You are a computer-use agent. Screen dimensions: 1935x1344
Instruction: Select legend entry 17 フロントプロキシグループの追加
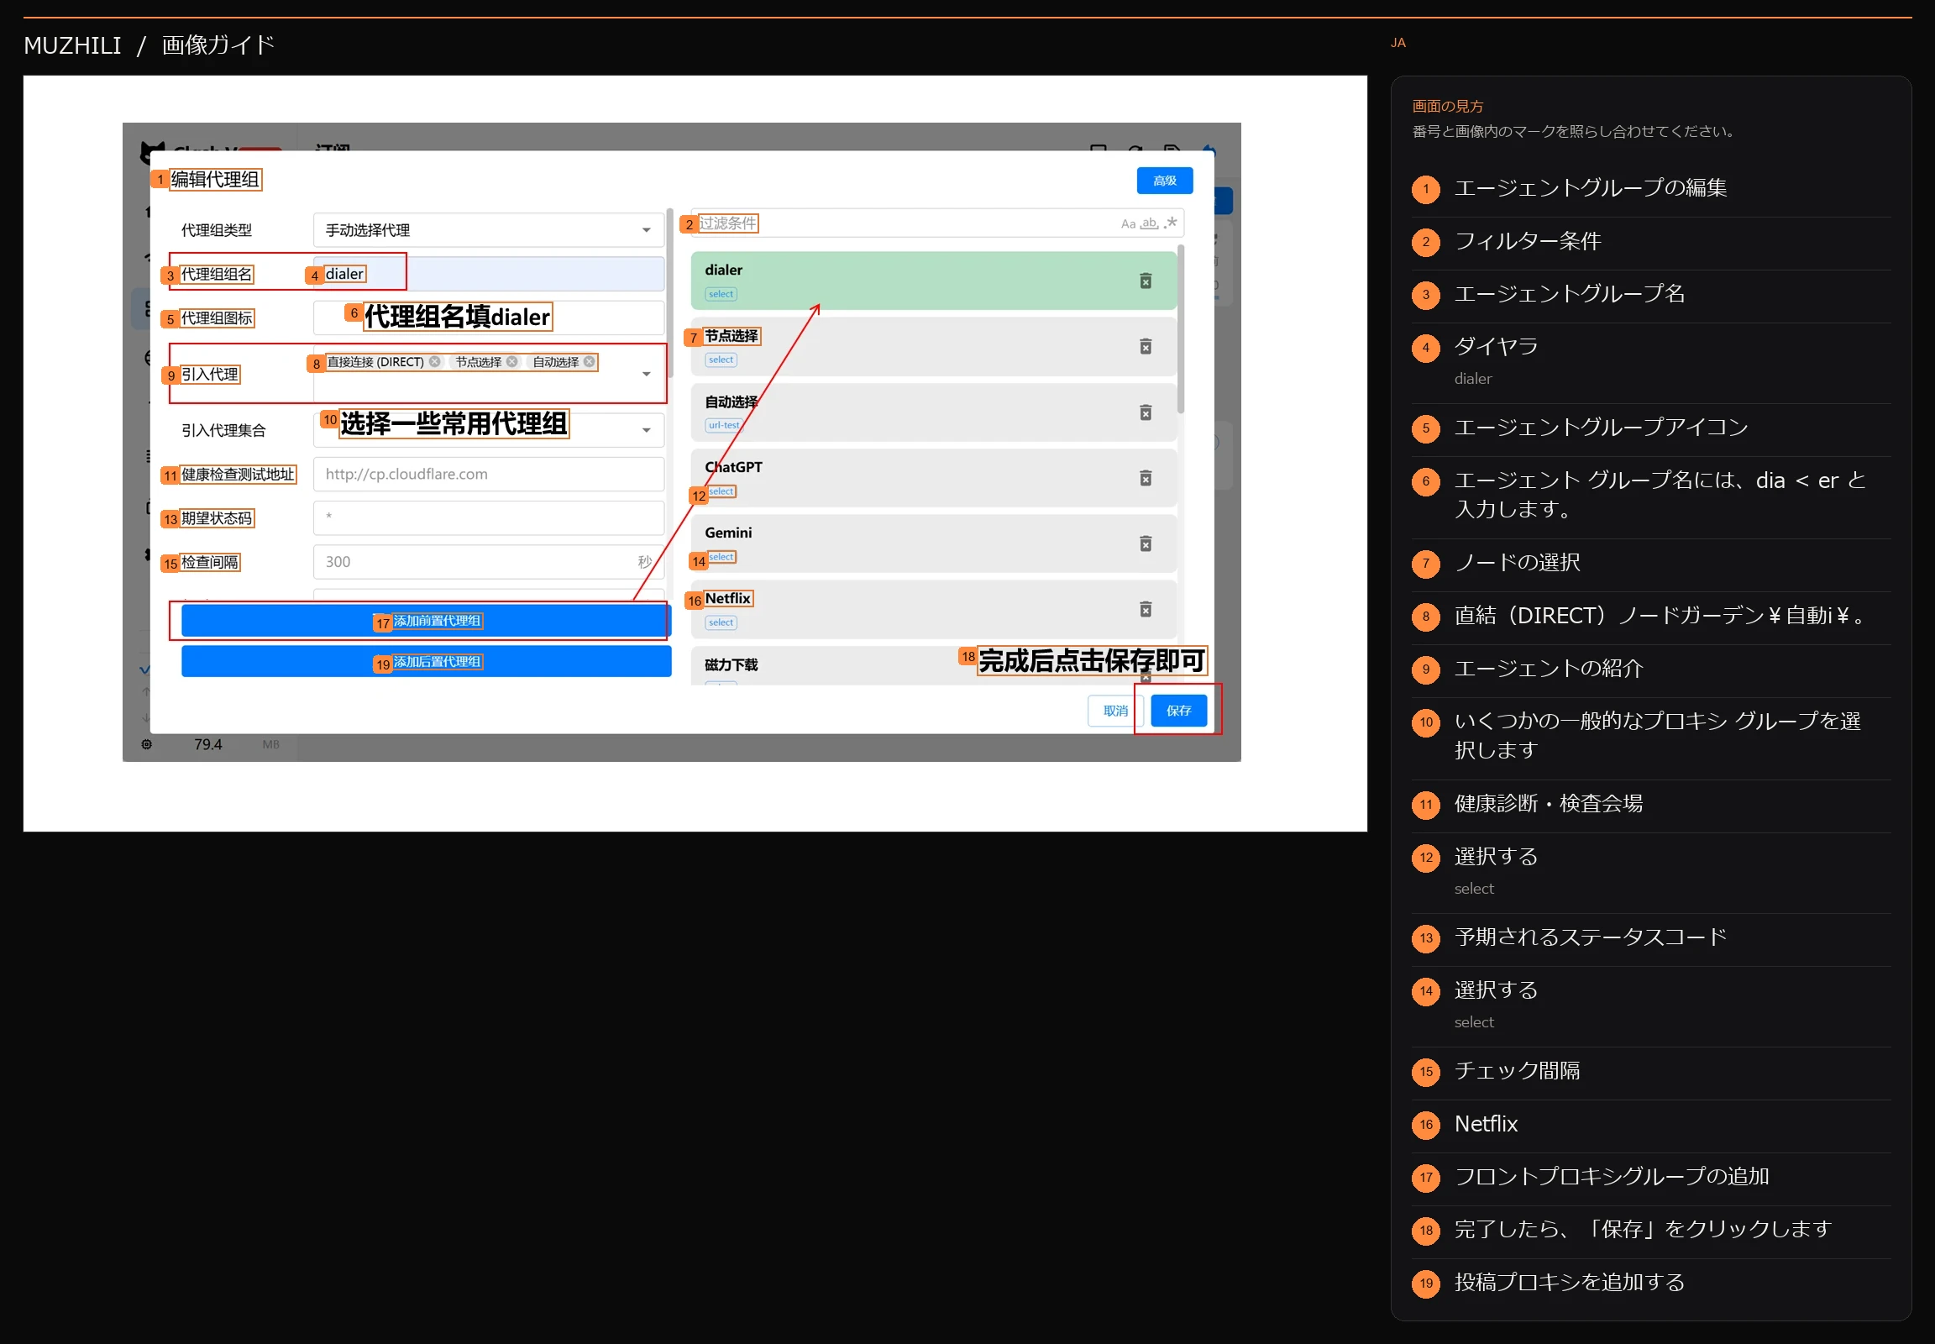pos(1650,1178)
